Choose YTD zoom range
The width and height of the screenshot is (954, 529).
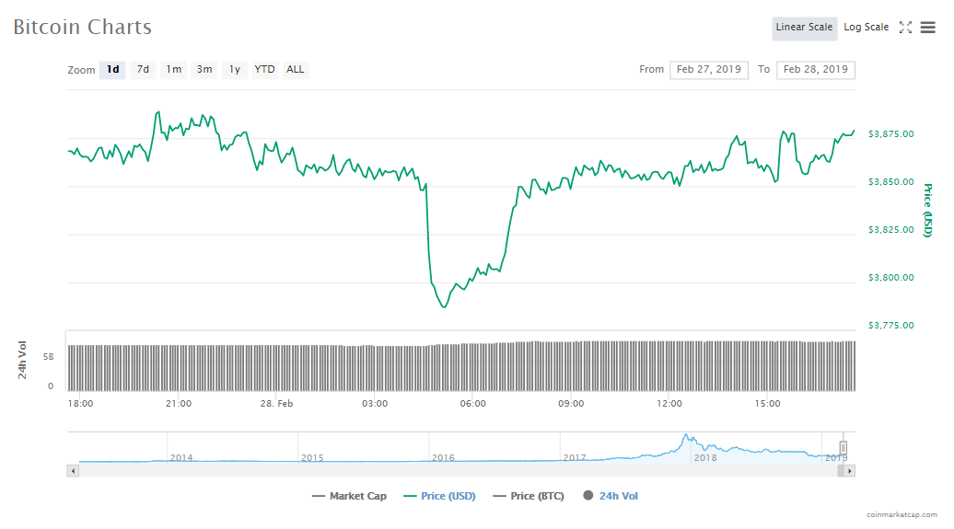pos(264,70)
